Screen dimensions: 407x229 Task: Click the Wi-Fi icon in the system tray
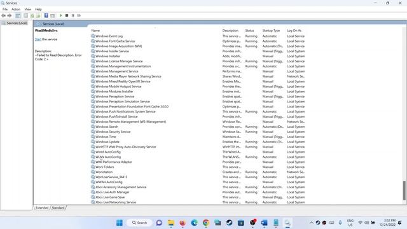tap(360, 223)
